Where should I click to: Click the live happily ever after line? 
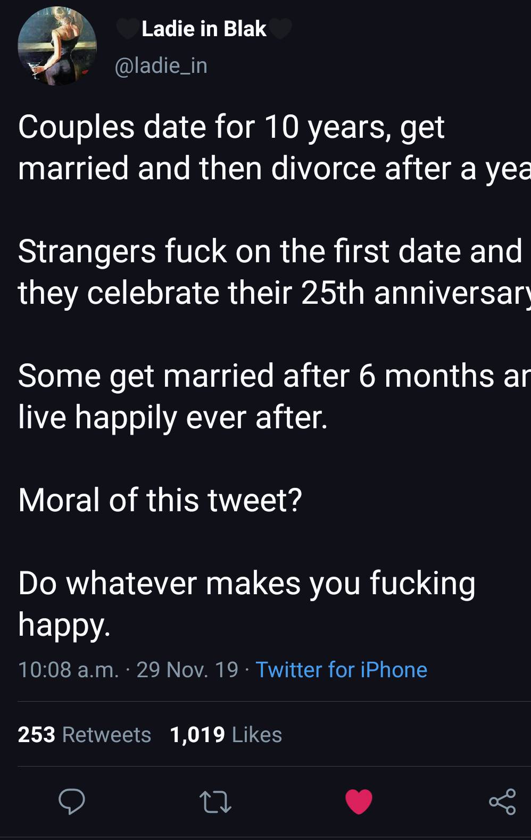[x=172, y=417]
